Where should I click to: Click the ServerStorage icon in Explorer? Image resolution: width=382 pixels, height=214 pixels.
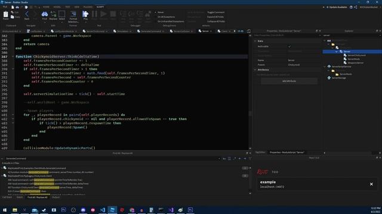tap(329, 78)
